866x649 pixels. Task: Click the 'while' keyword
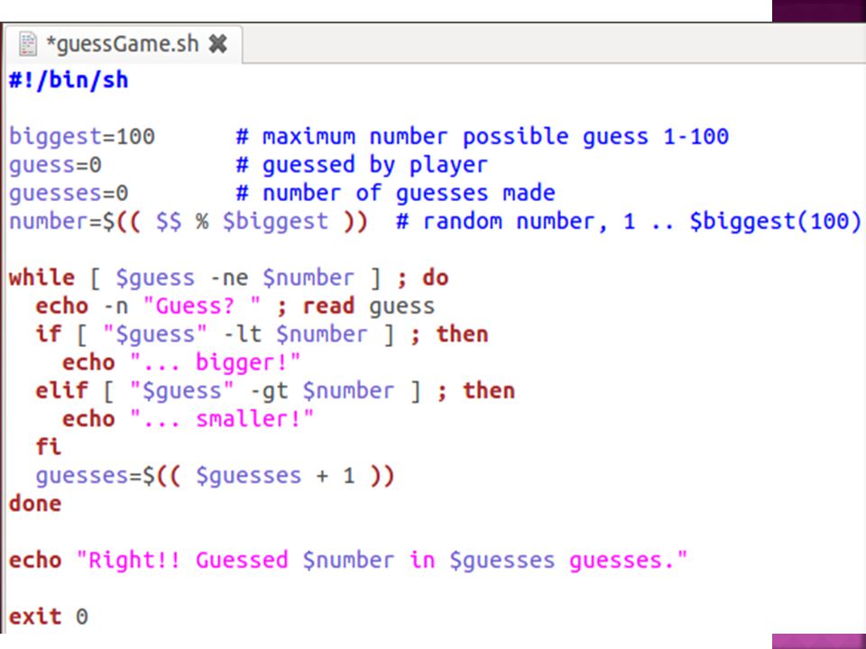[41, 278]
